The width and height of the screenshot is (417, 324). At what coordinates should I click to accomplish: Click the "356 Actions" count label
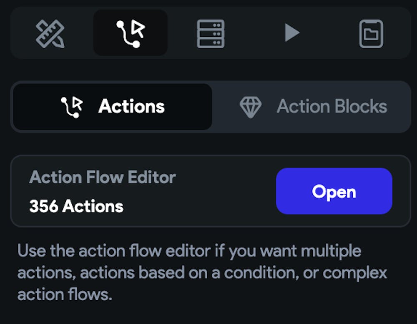point(76,206)
